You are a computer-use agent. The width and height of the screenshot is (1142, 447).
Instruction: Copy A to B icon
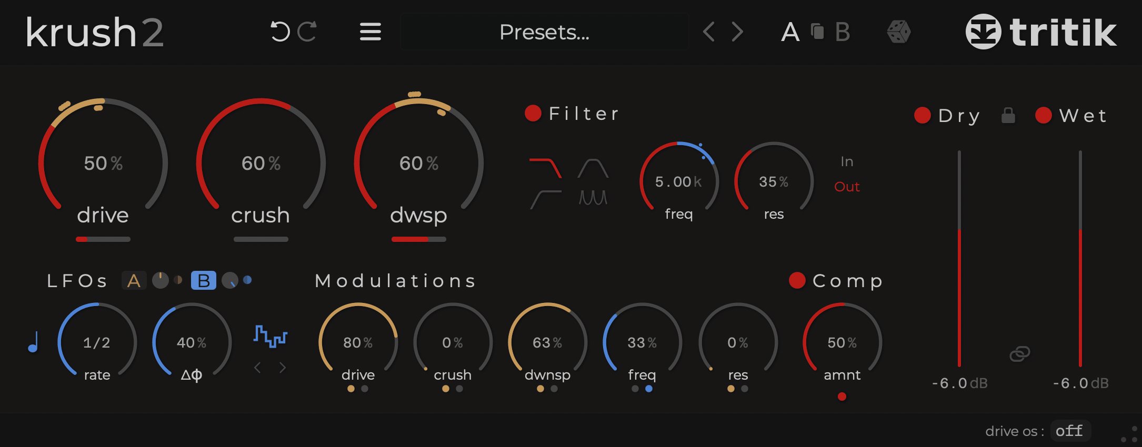817,32
